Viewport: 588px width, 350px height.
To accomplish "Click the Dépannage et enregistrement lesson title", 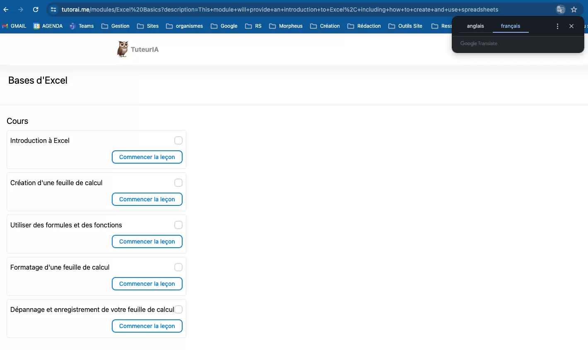I will point(92,309).
